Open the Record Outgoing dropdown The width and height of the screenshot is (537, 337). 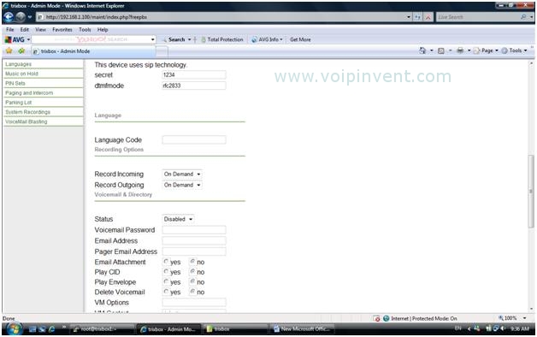[182, 185]
